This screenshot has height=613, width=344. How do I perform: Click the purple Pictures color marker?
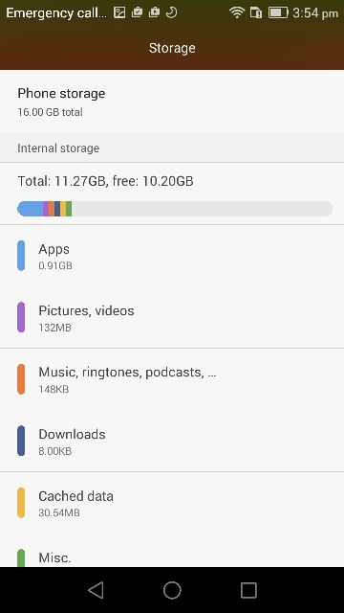(21, 317)
